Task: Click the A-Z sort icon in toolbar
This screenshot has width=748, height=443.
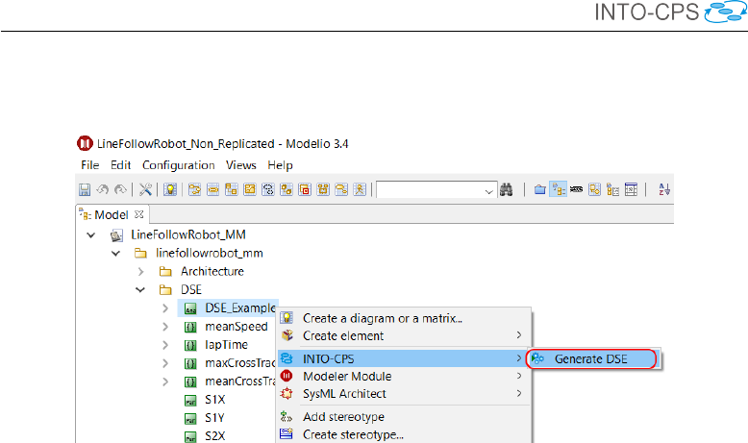Action: [664, 190]
